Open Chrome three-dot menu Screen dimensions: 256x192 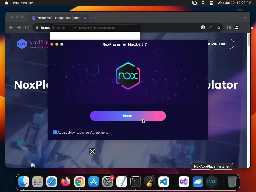(245, 27)
